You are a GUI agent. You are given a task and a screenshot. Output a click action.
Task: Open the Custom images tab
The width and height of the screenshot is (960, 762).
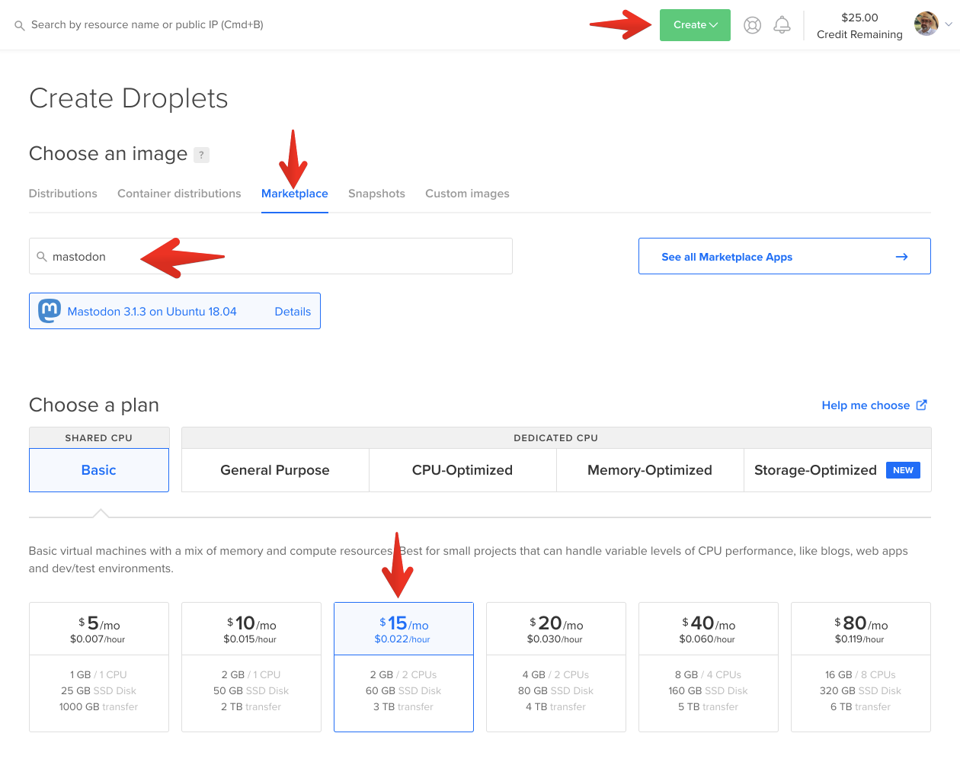coord(467,194)
